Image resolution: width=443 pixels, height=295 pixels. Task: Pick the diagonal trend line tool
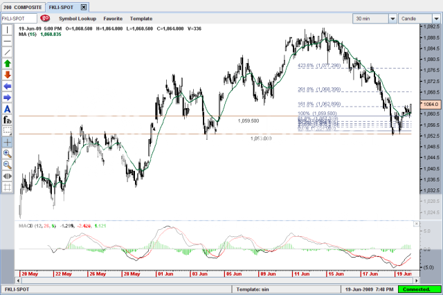pos(8,52)
